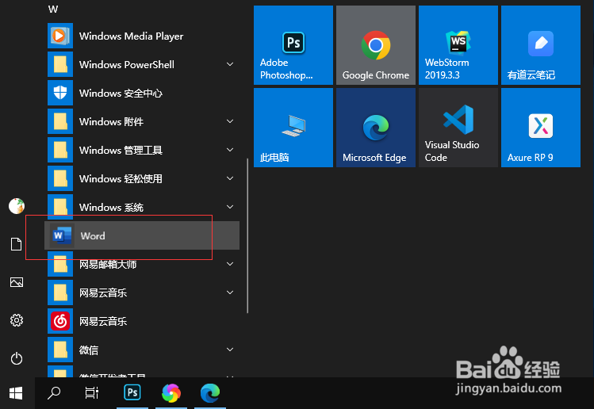Open the Windows 附件 folder
This screenshot has width=594, height=409.
tap(142, 121)
